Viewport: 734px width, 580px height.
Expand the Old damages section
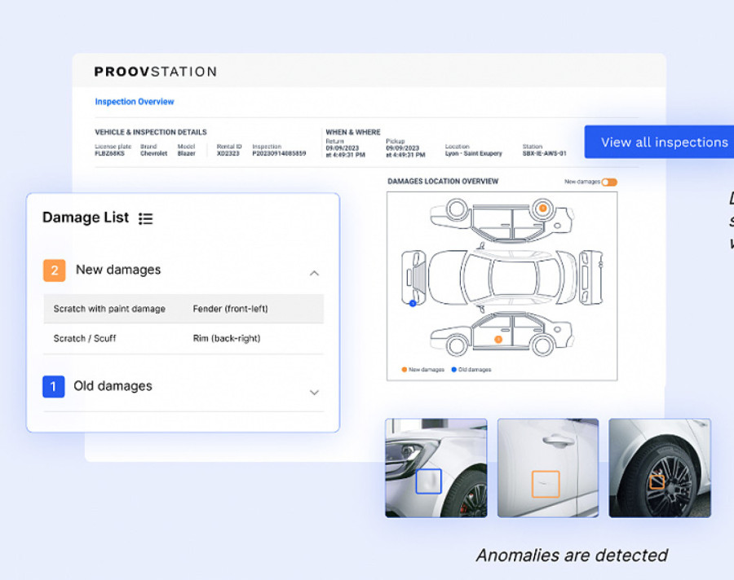(314, 392)
